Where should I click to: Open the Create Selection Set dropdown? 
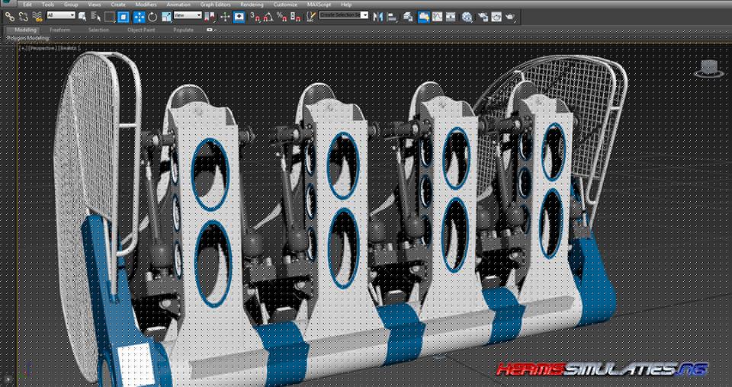tap(344, 15)
